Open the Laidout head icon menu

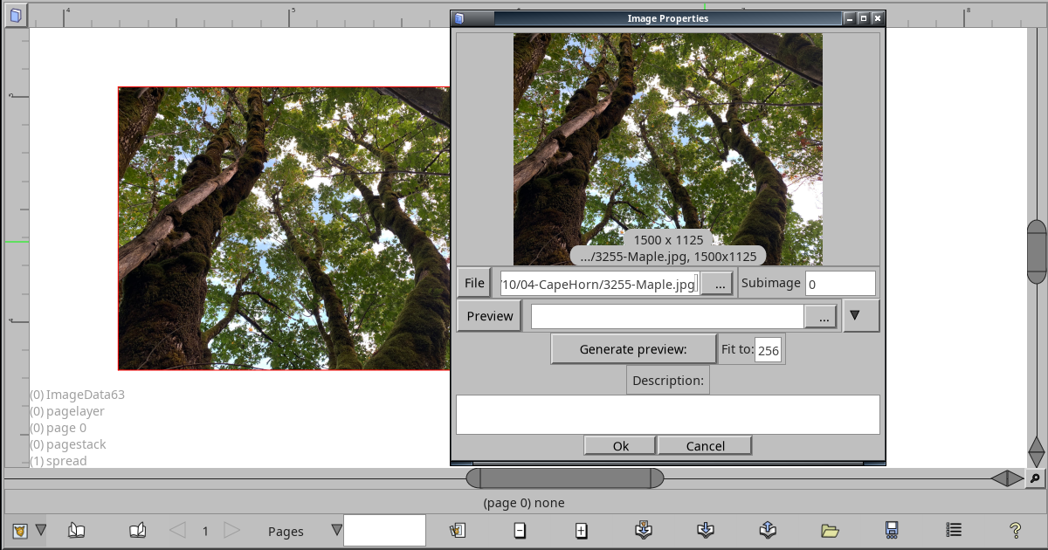18,530
